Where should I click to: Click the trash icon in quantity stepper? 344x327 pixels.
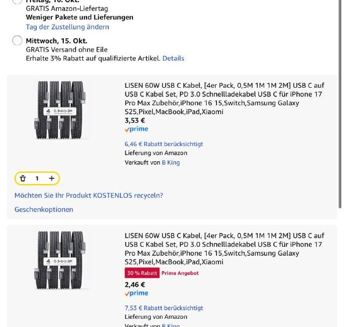tap(23, 178)
